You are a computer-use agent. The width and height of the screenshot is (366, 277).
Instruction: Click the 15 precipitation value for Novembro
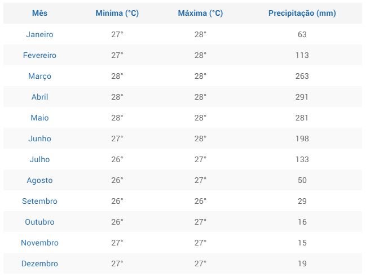point(302,243)
